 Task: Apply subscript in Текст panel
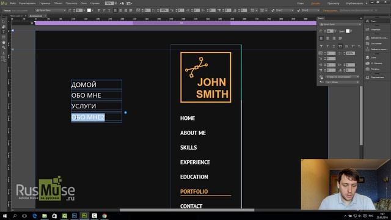click(359, 46)
